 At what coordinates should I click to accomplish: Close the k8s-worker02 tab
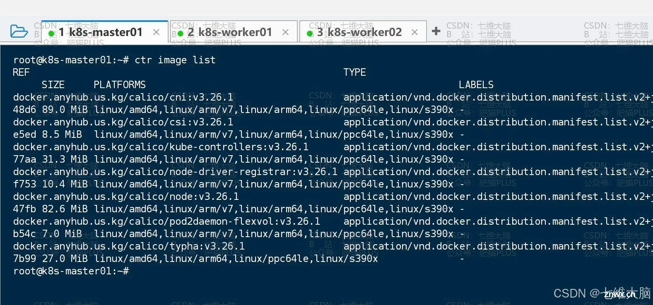pos(415,32)
